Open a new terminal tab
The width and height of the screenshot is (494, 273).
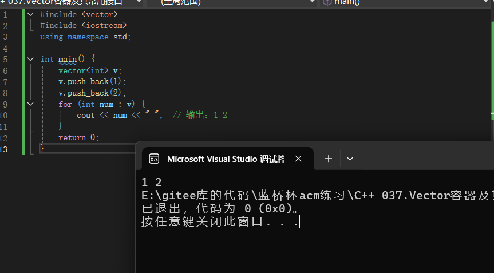coord(328,159)
